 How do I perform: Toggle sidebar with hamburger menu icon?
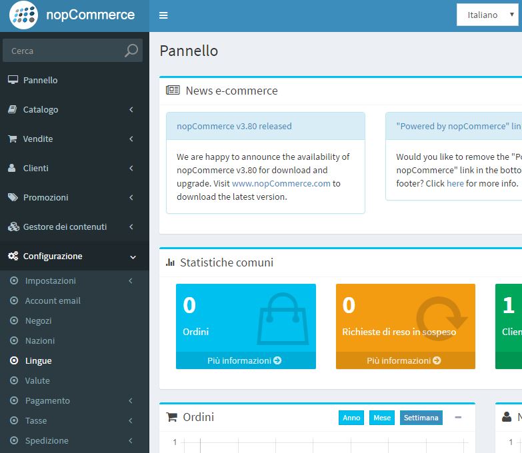163,16
